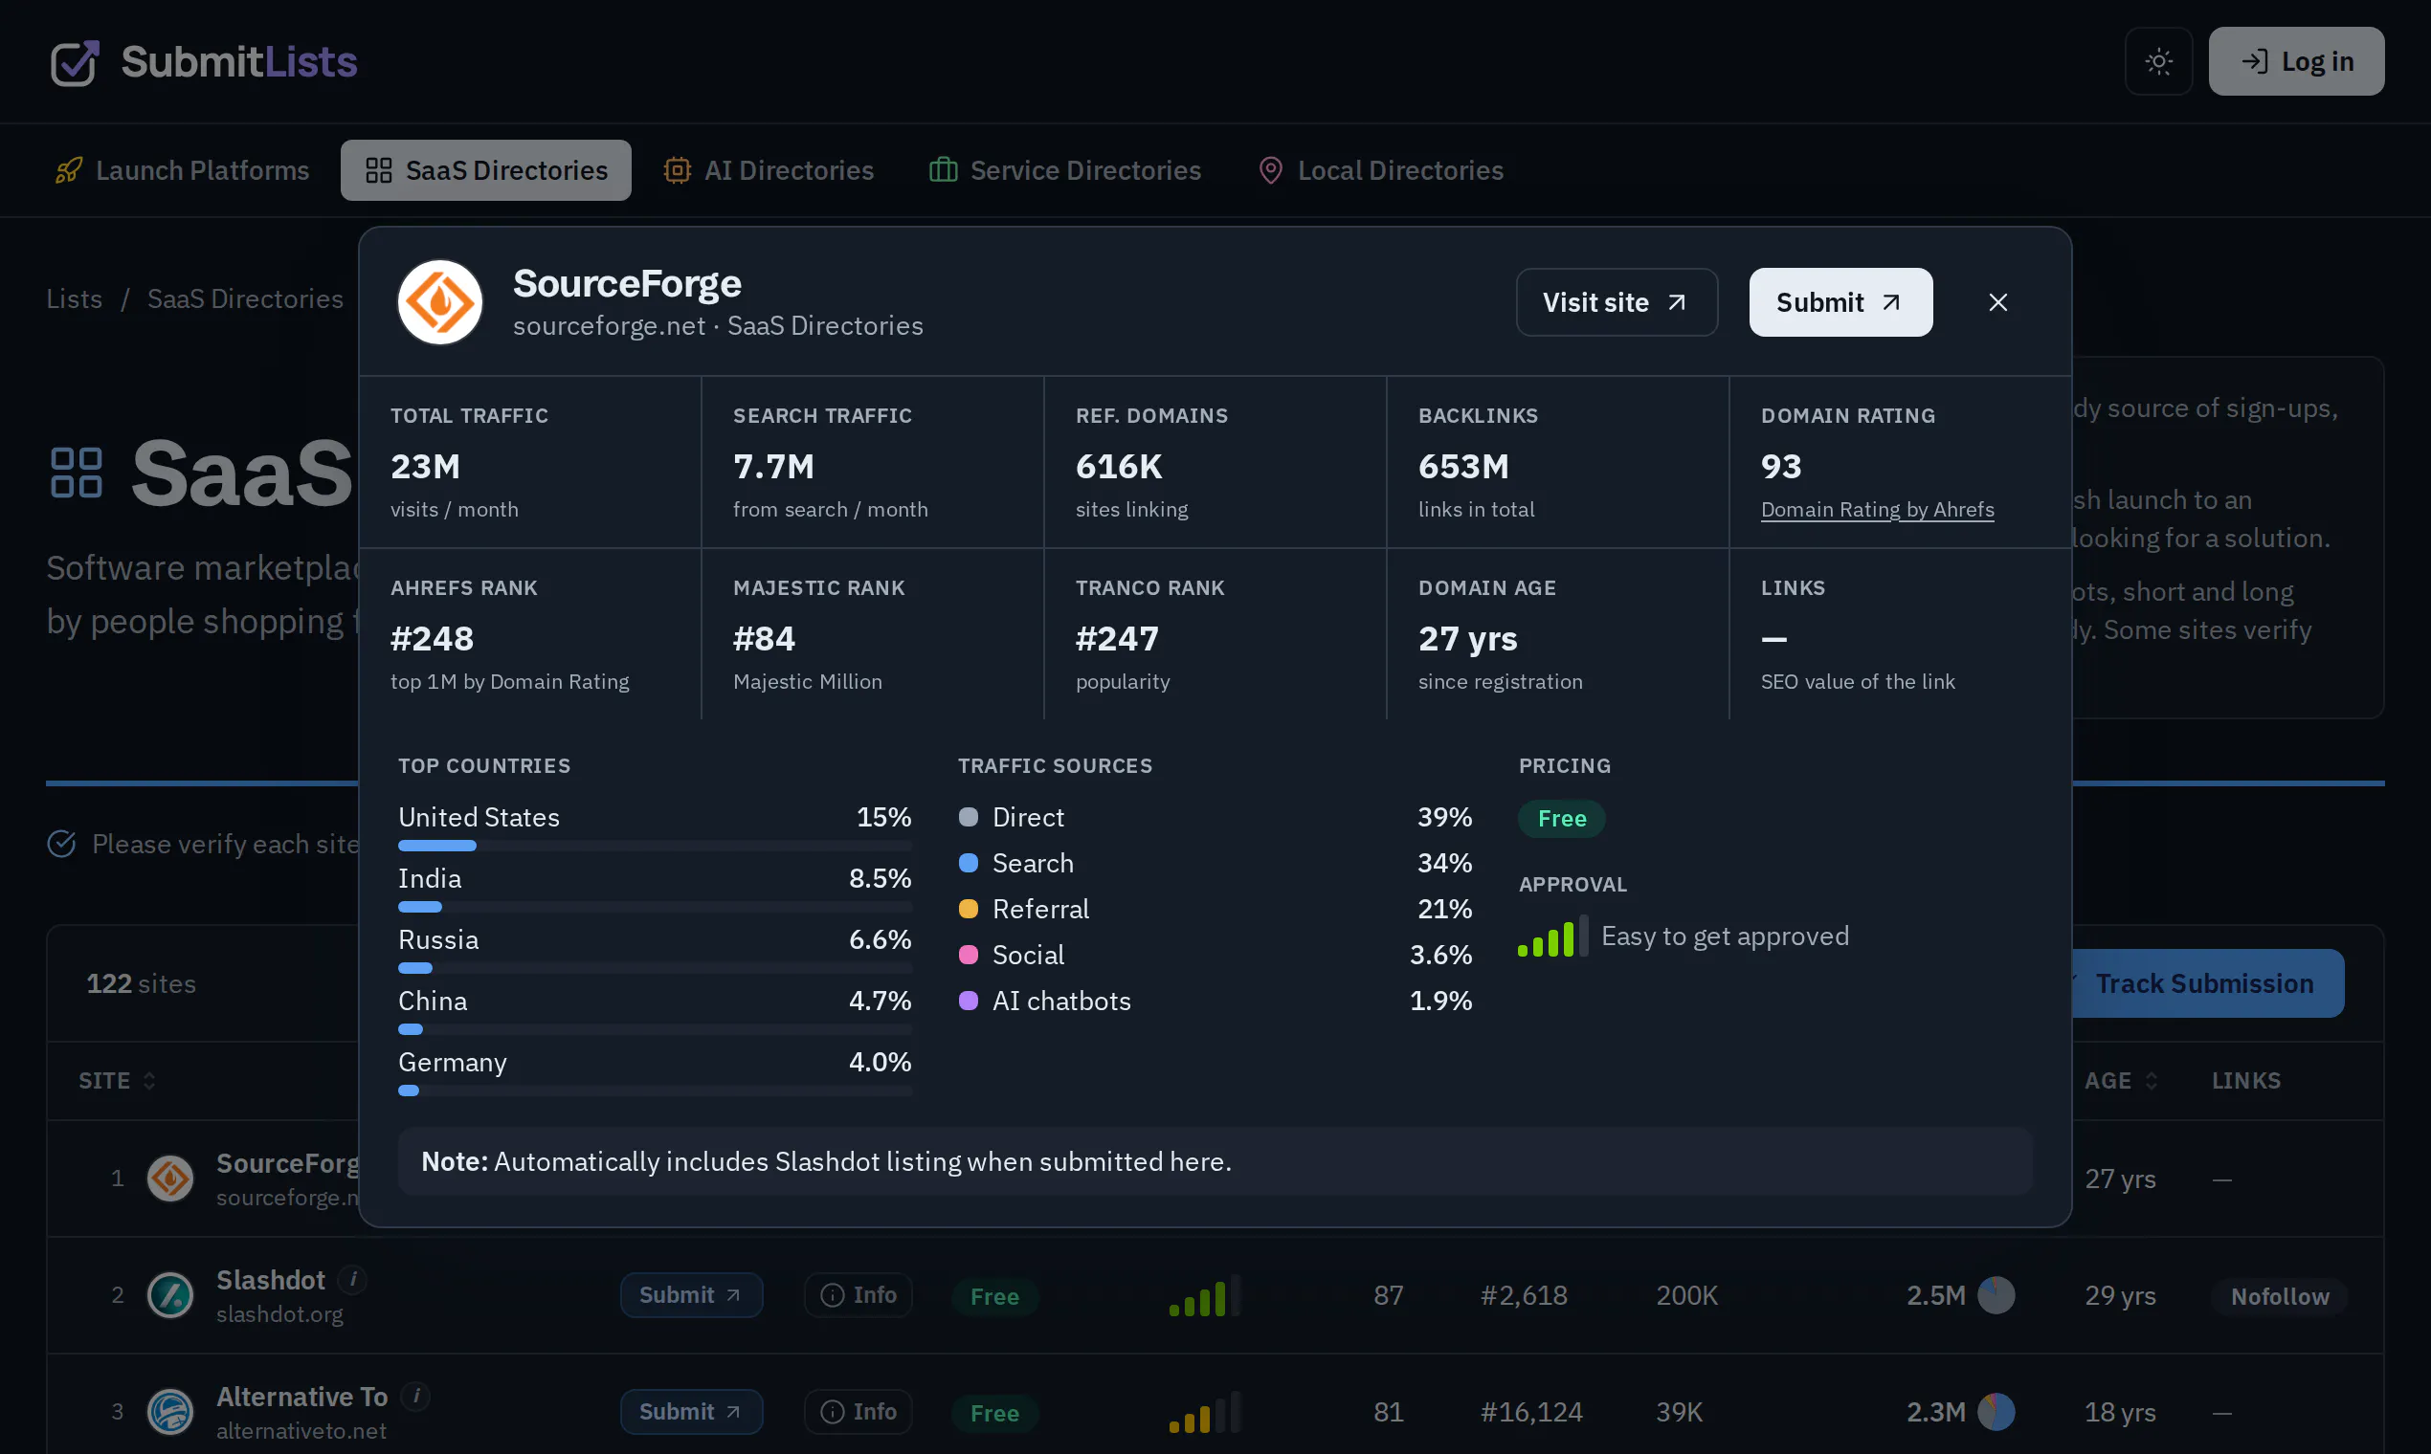Click the Submit button for Slashdot

691,1294
